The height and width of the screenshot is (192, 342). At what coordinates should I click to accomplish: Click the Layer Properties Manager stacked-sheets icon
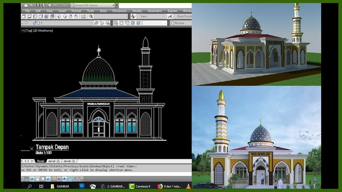(x=96, y=23)
